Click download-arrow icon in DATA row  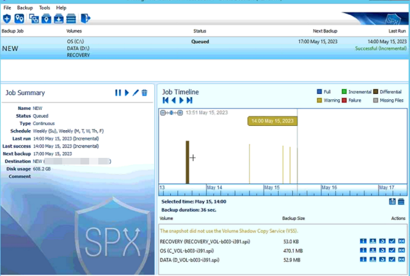[x=373, y=260]
